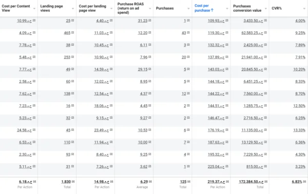Sort by the Cost per landing page view header
This screenshot has height=194, width=308.
pos(92,8)
